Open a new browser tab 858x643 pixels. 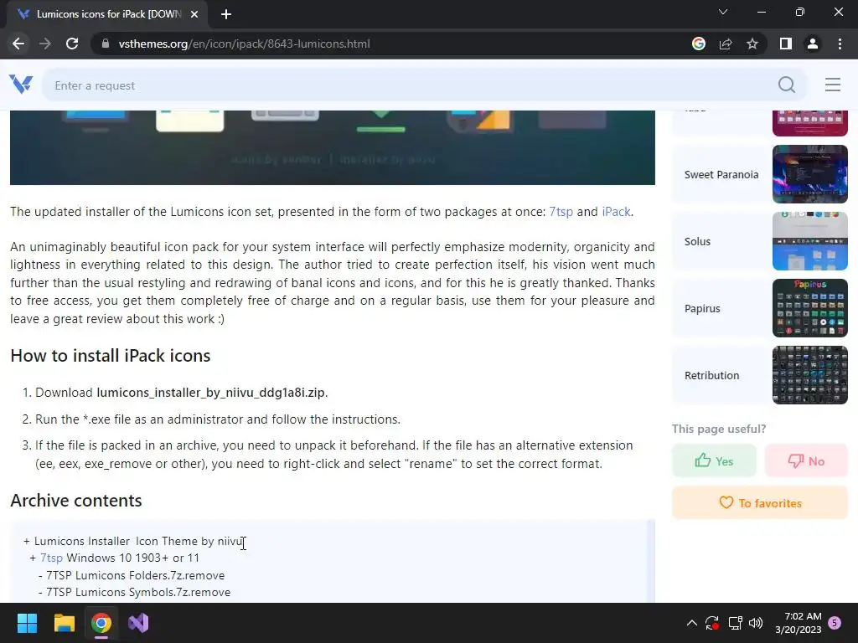pos(226,14)
